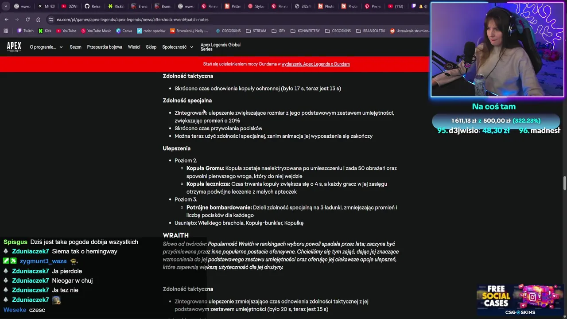Click the Free Social Cases CSGOSKINS banner
Viewport: 567px width, 319px height.
click(x=520, y=300)
